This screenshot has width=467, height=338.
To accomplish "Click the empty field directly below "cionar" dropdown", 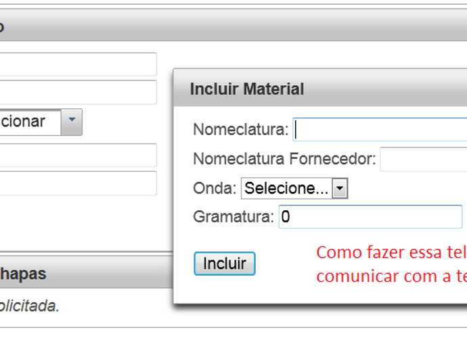I will coord(78,155).
